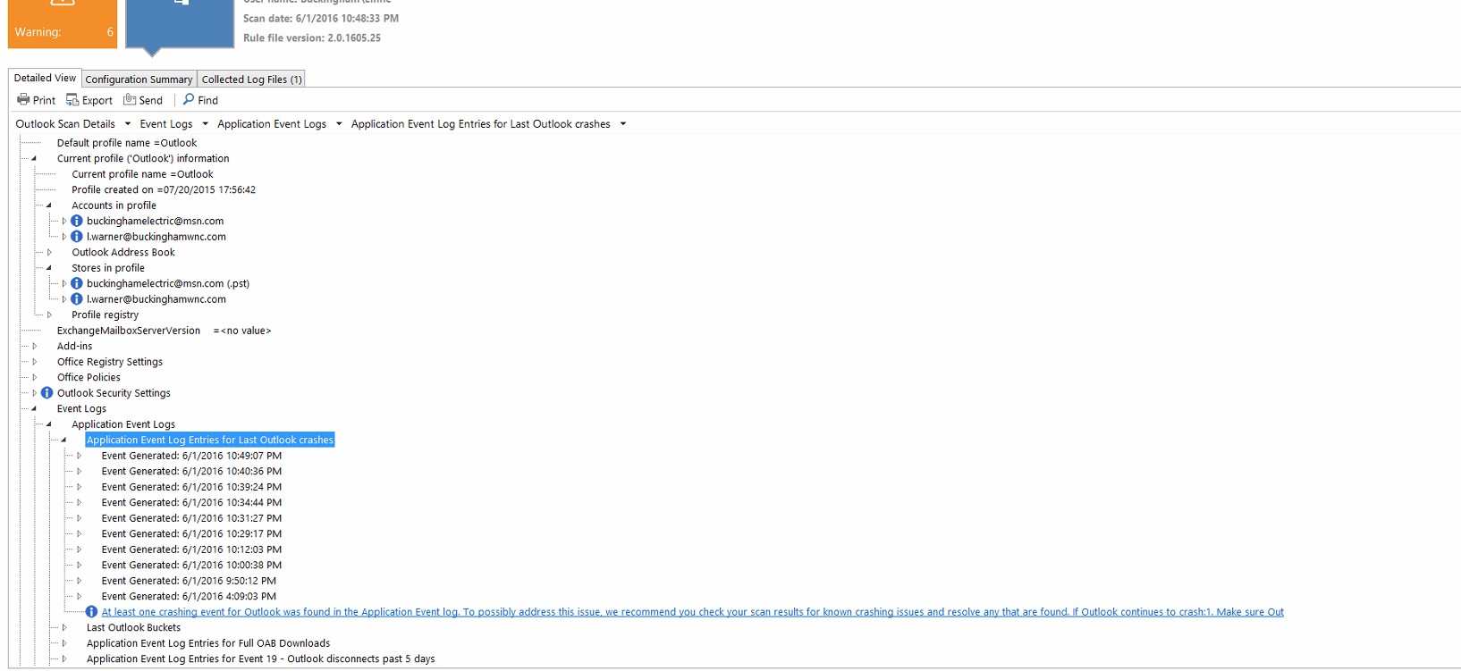
Task: Open dropdown after Last Outlook crashes breadcrumb
Action: point(623,124)
